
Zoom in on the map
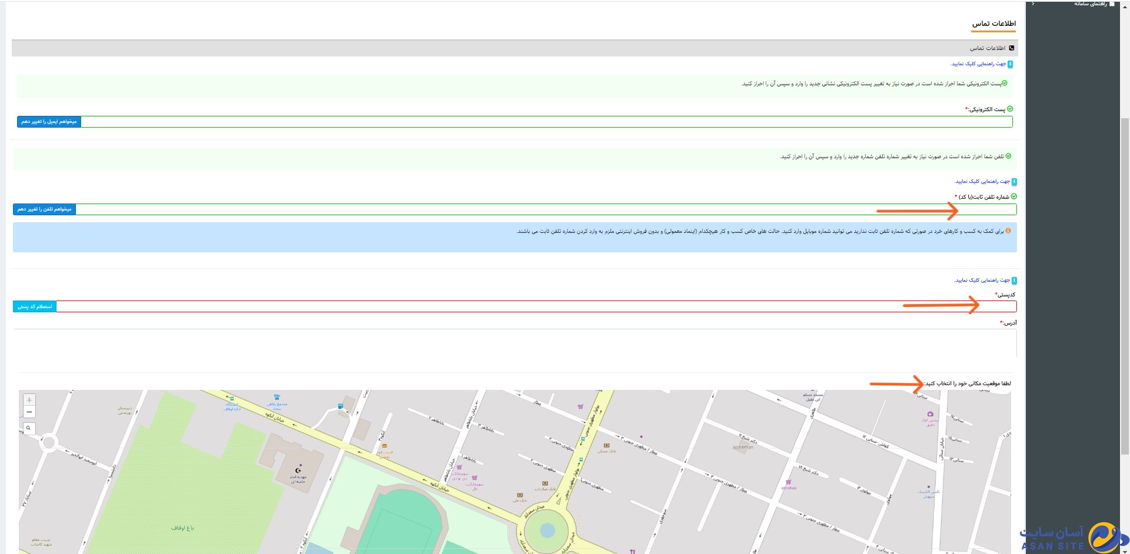[x=29, y=400]
